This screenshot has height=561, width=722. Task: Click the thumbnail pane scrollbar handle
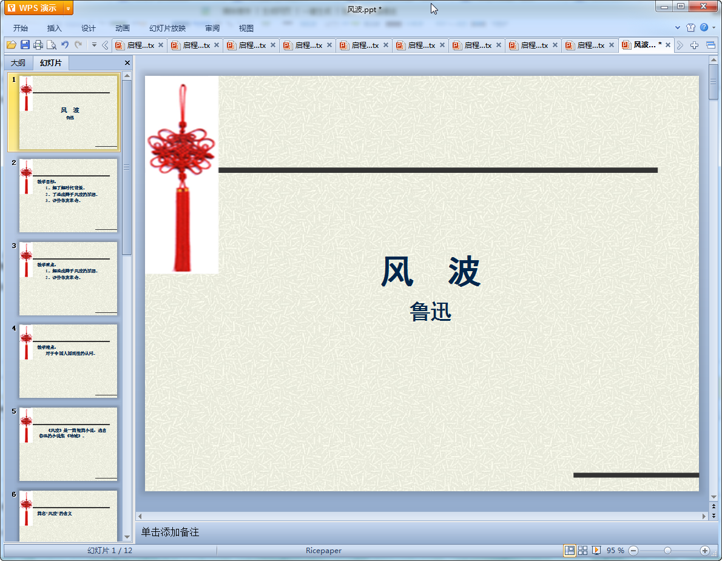tap(127, 167)
